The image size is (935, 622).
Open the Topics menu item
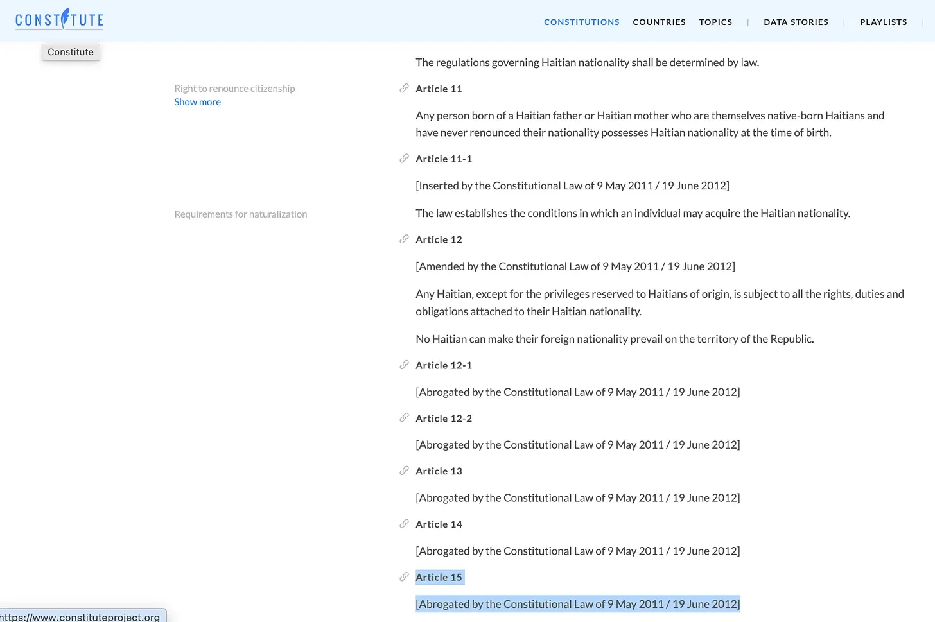coord(715,22)
